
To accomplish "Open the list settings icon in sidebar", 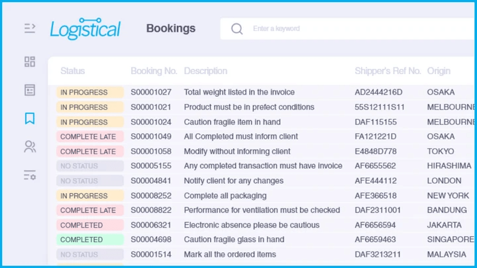I will (30, 175).
